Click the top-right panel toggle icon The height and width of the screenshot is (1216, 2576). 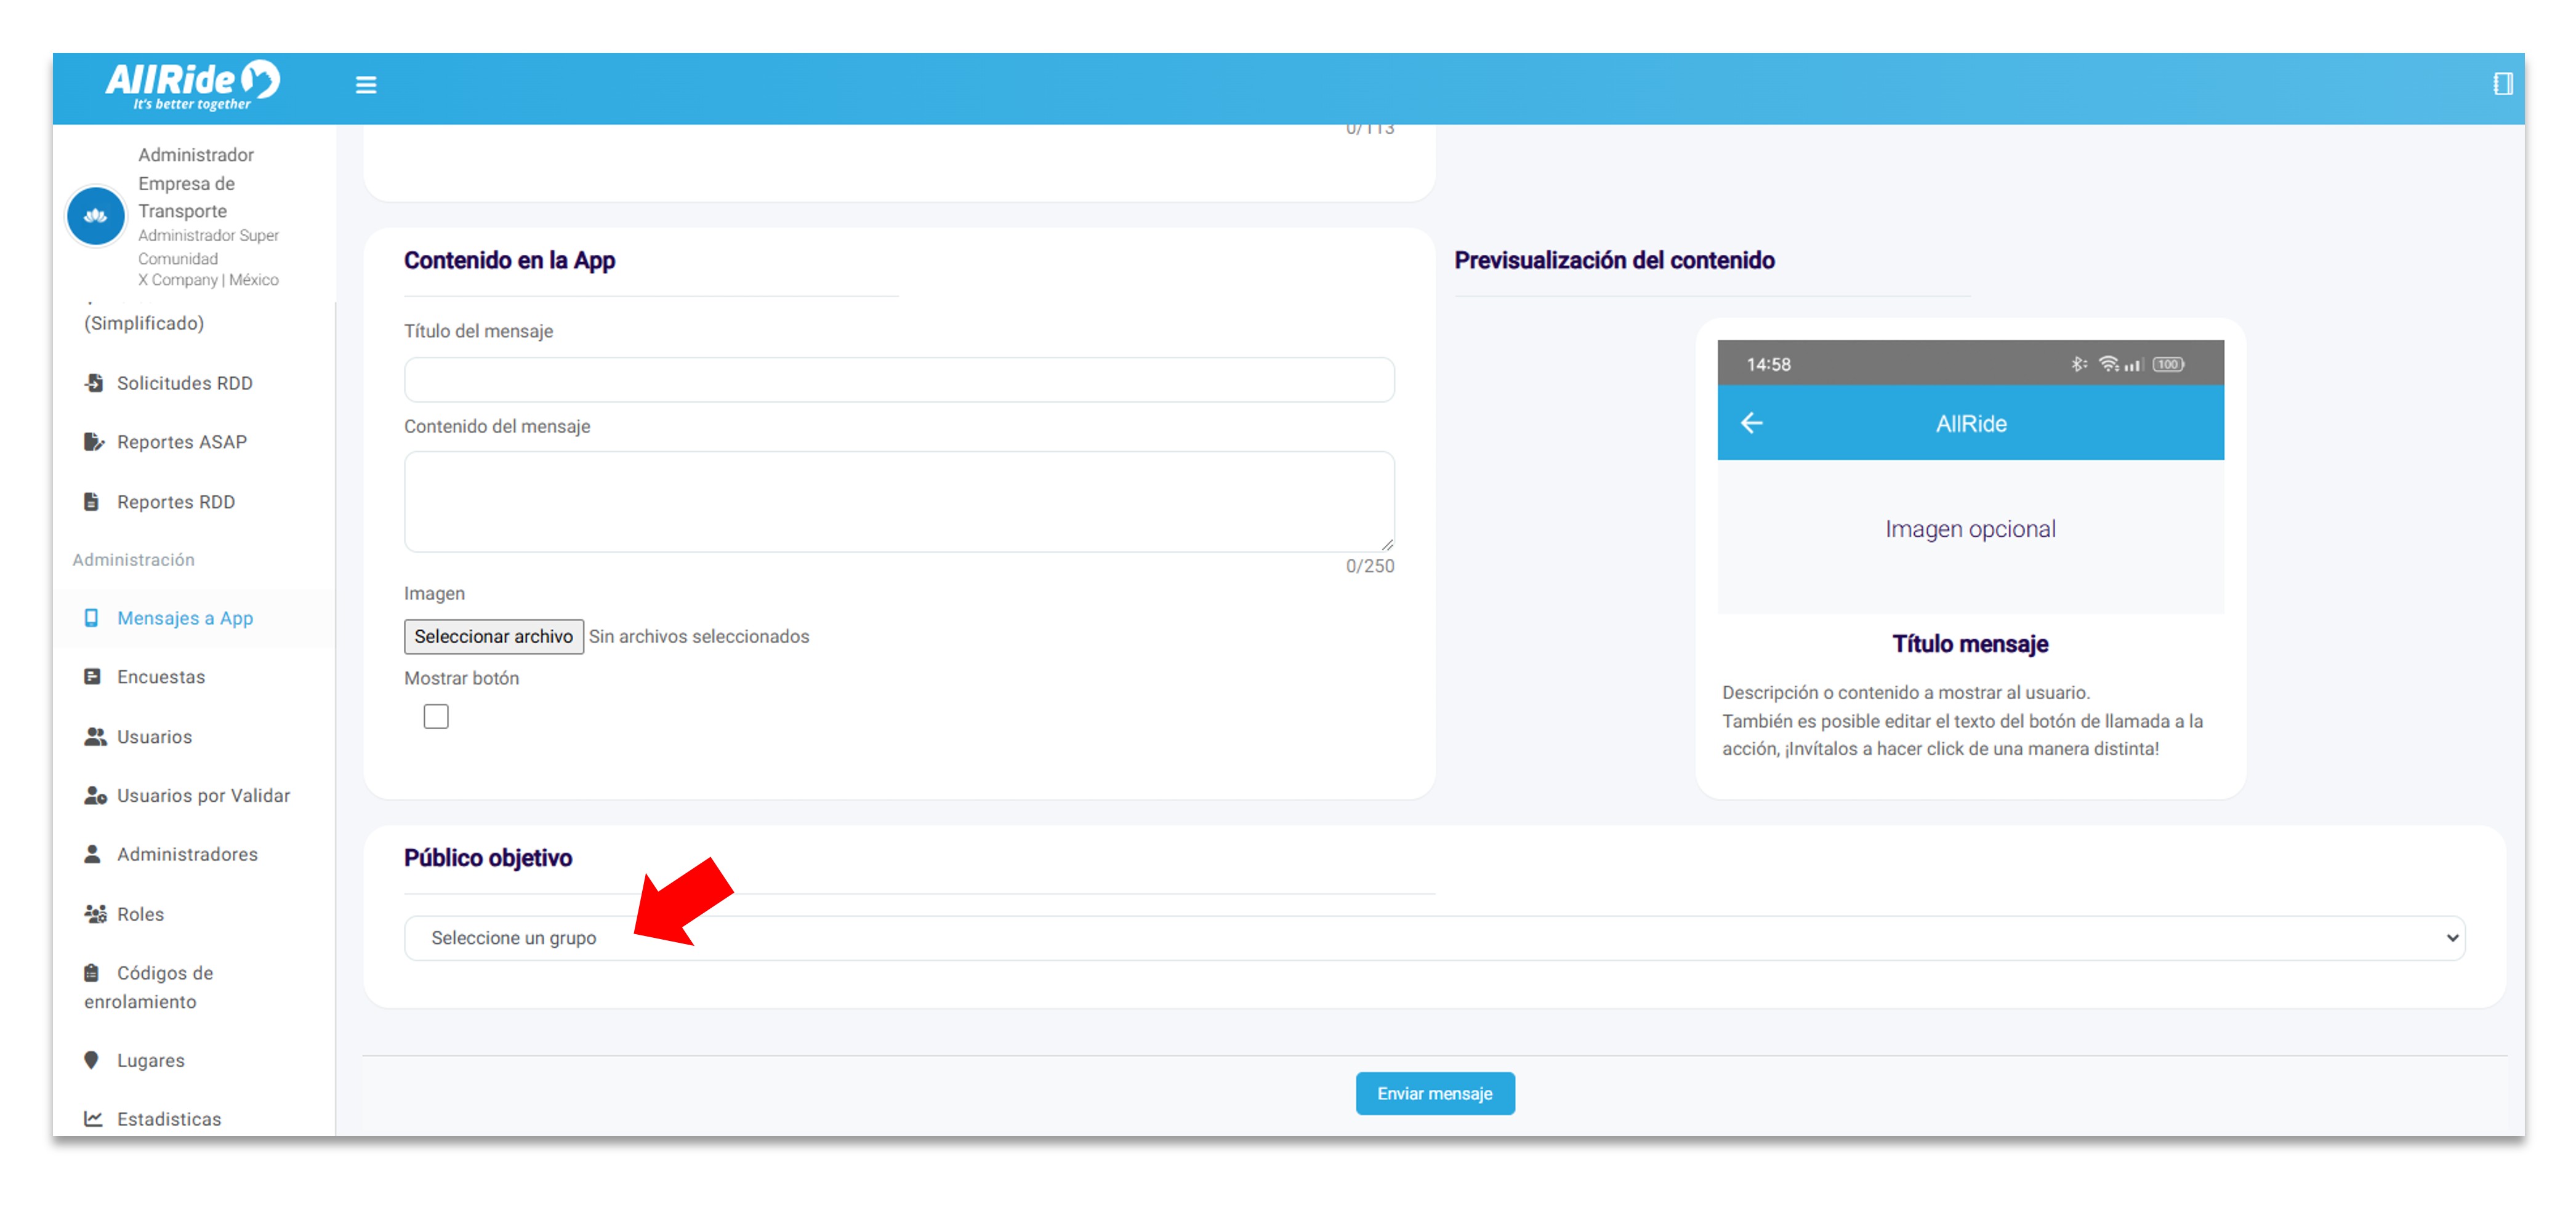2502,84
